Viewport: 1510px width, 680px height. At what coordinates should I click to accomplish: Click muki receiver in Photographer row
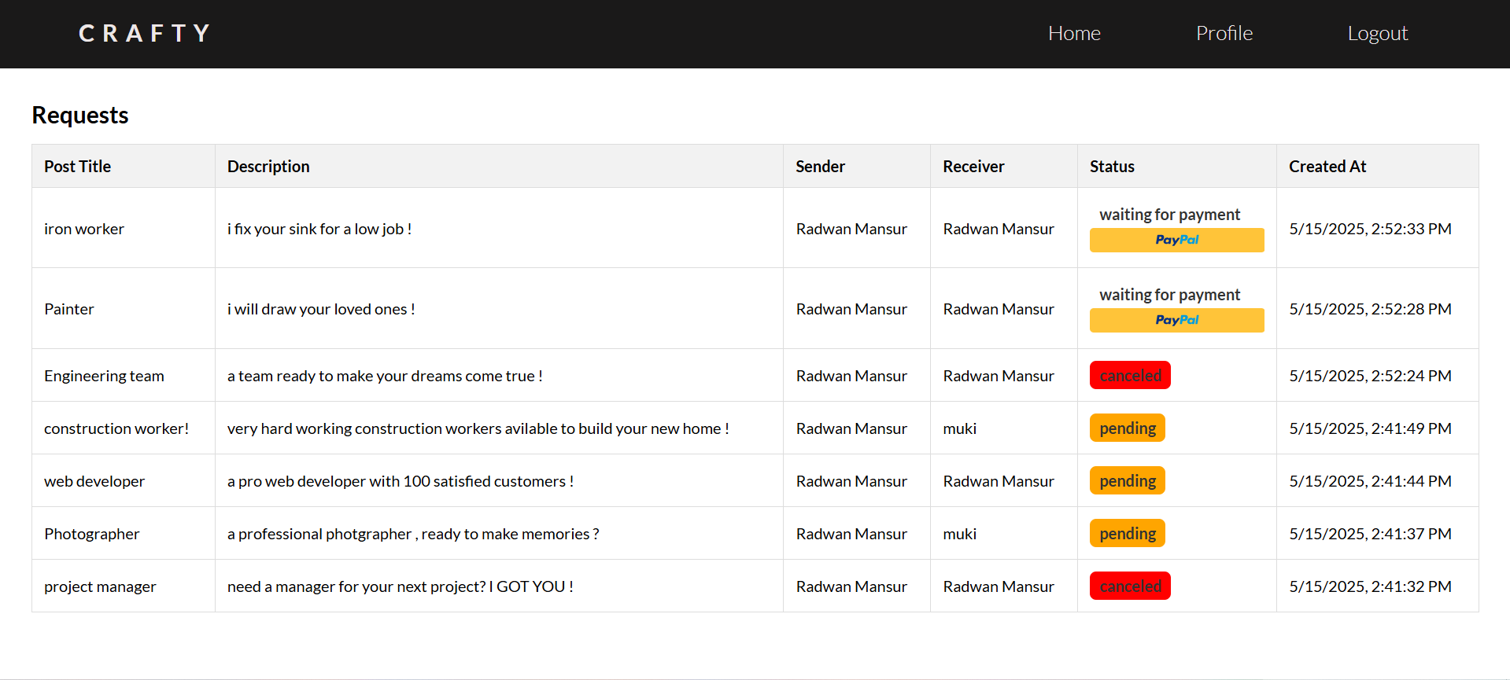tap(960, 534)
